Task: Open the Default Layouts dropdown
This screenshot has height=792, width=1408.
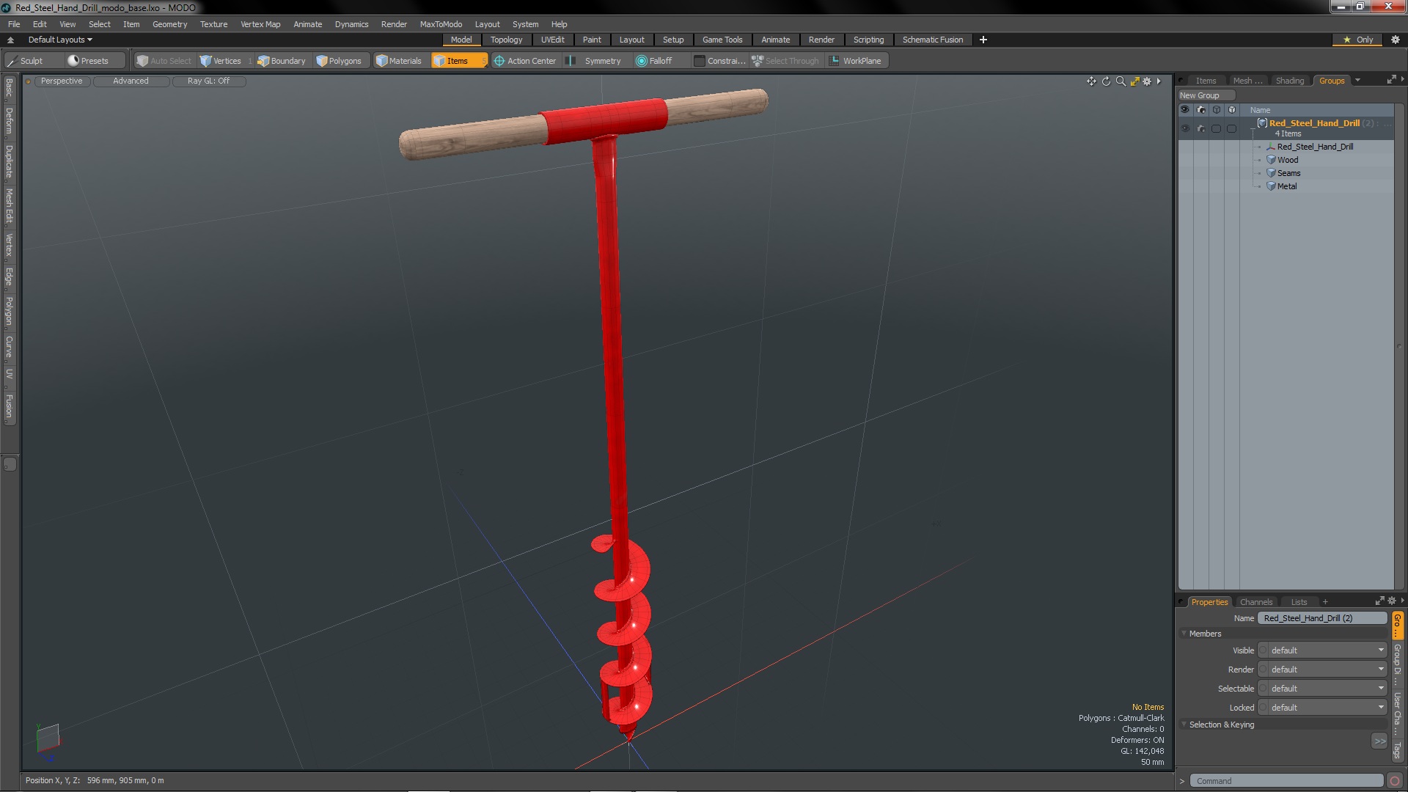Action: (x=60, y=40)
